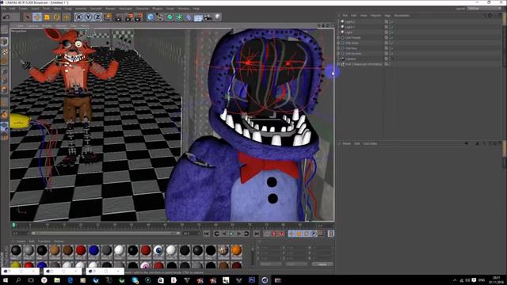Click the Cinema 4D taskbar icon
The image size is (507, 285).
[265, 280]
